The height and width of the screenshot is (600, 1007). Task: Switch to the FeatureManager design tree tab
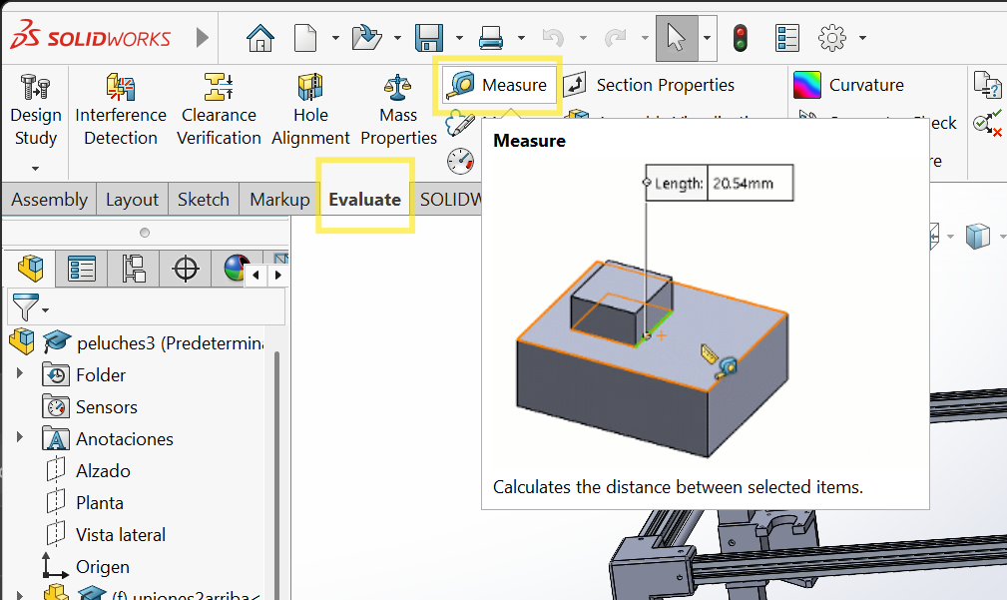click(30, 269)
